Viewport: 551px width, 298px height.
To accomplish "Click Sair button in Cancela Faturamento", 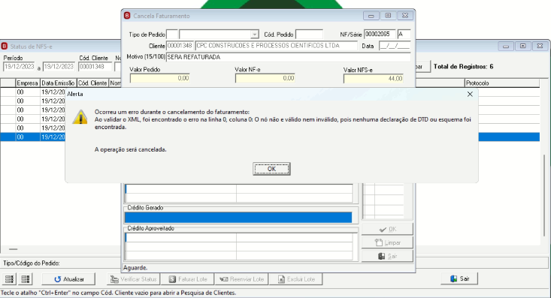I will coord(387,256).
